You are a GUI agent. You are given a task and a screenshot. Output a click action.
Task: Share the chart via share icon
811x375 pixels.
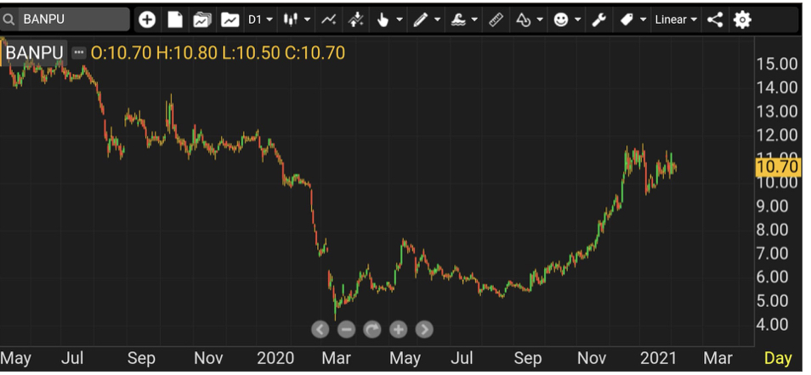pos(715,20)
